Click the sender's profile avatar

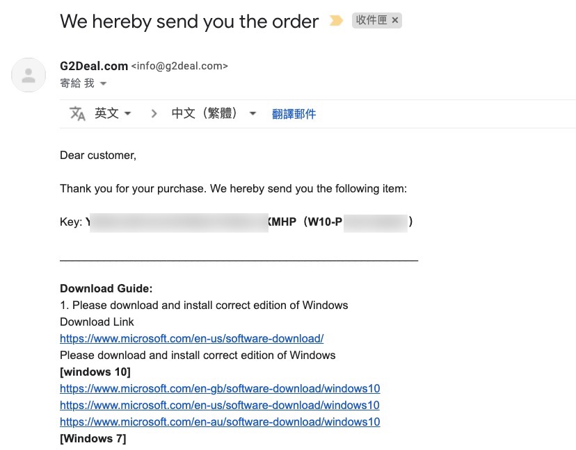pos(29,75)
